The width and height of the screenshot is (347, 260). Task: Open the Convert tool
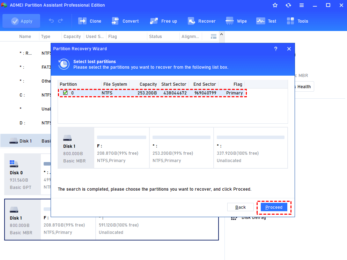coord(125,21)
